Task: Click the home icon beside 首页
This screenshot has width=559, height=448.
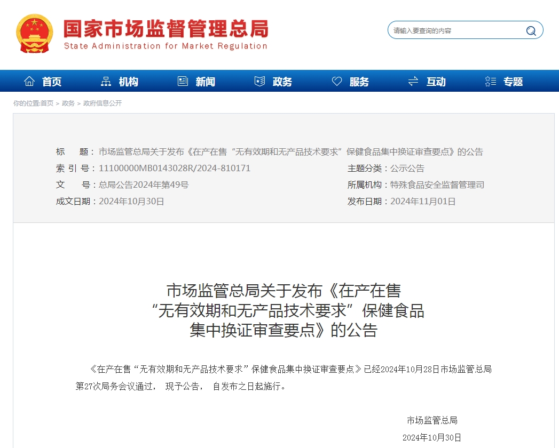Action: coord(29,80)
